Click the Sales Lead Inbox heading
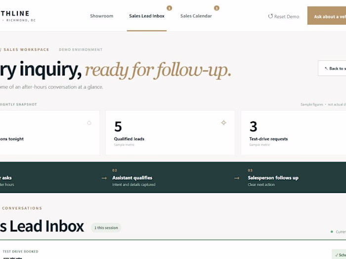 pos(42,226)
